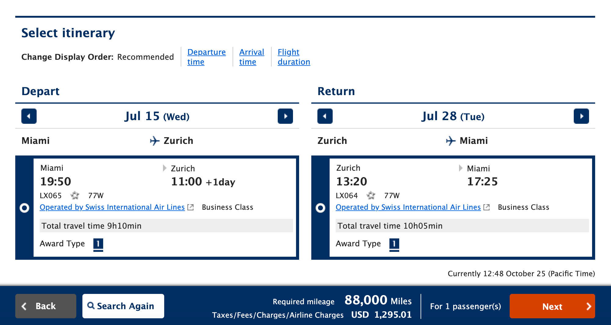611x325 pixels.
Task: Click the Jul 15 (Wed) departure date header
Action: click(157, 116)
